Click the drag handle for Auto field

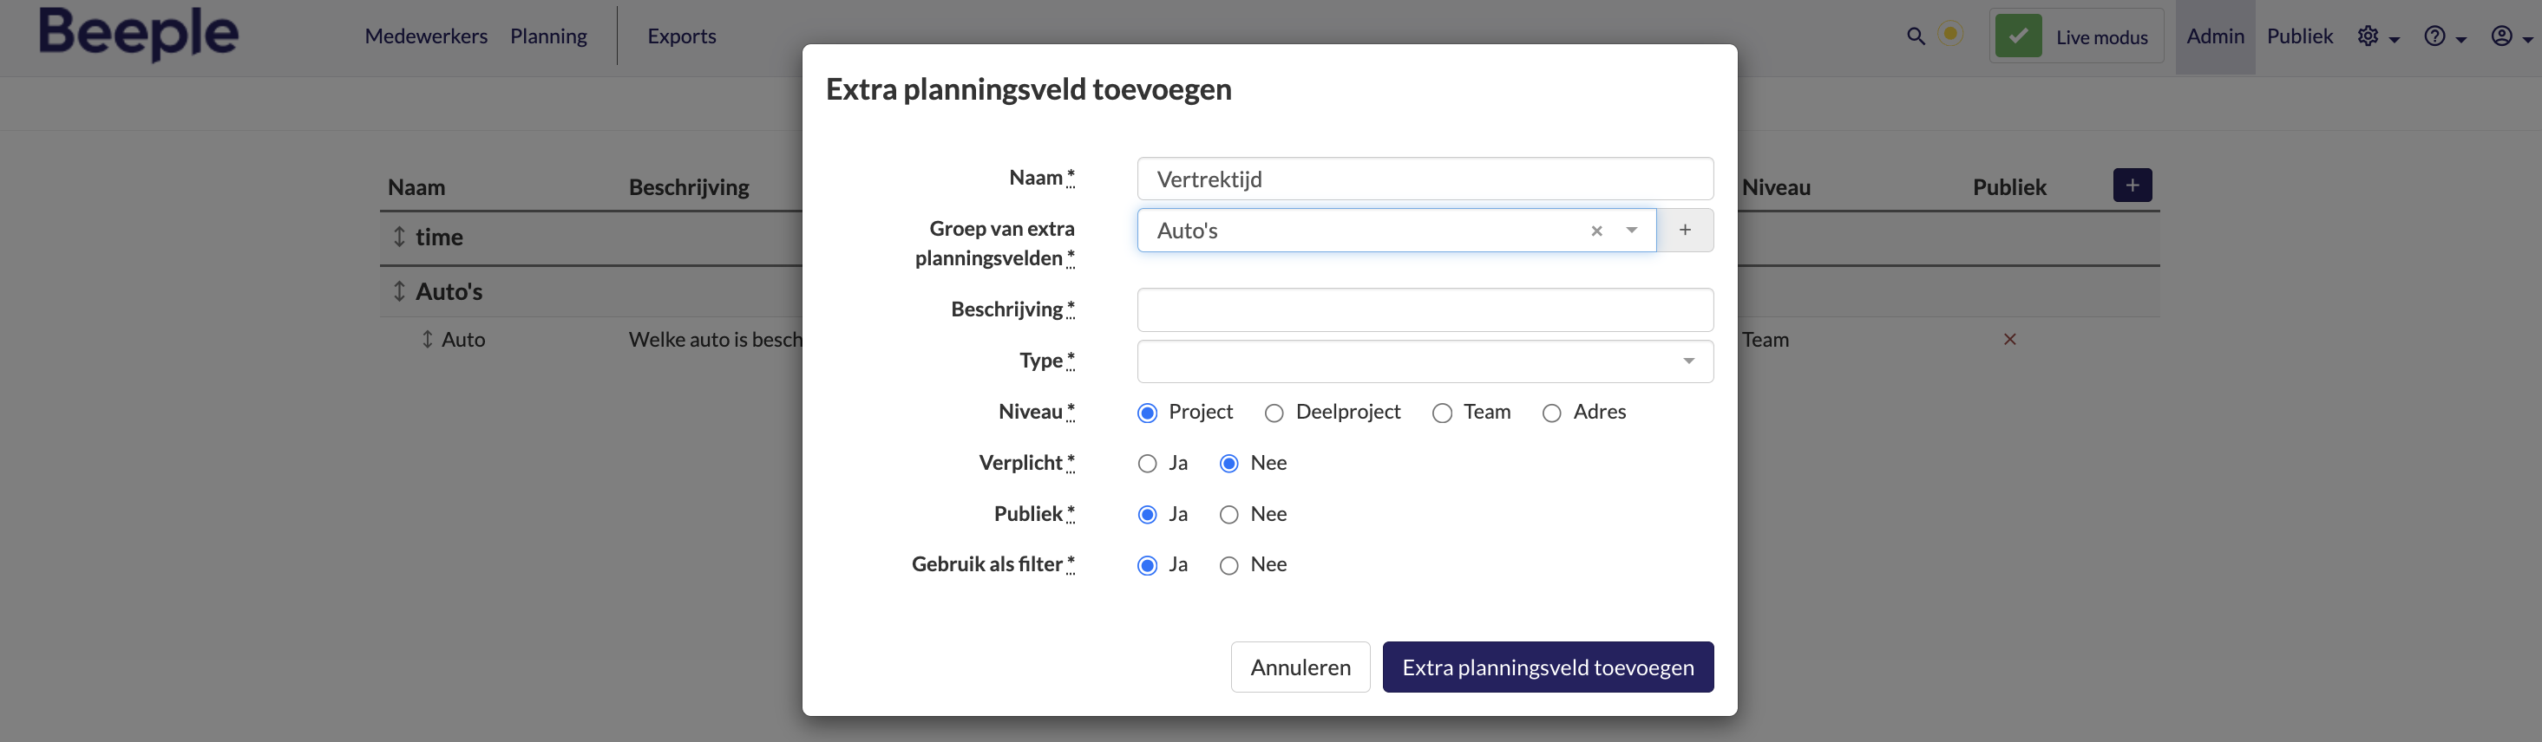pos(428,339)
